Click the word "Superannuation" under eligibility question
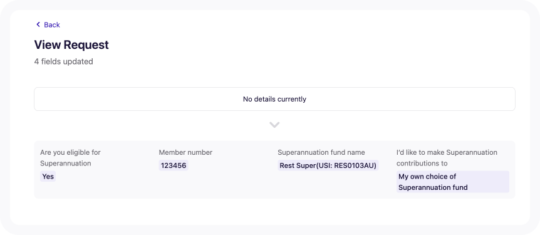The width and height of the screenshot is (540, 235). click(65, 164)
